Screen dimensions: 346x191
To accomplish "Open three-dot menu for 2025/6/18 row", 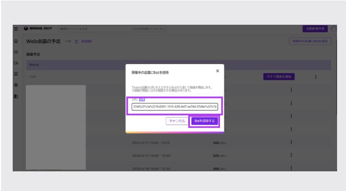I will [x=291, y=168].
